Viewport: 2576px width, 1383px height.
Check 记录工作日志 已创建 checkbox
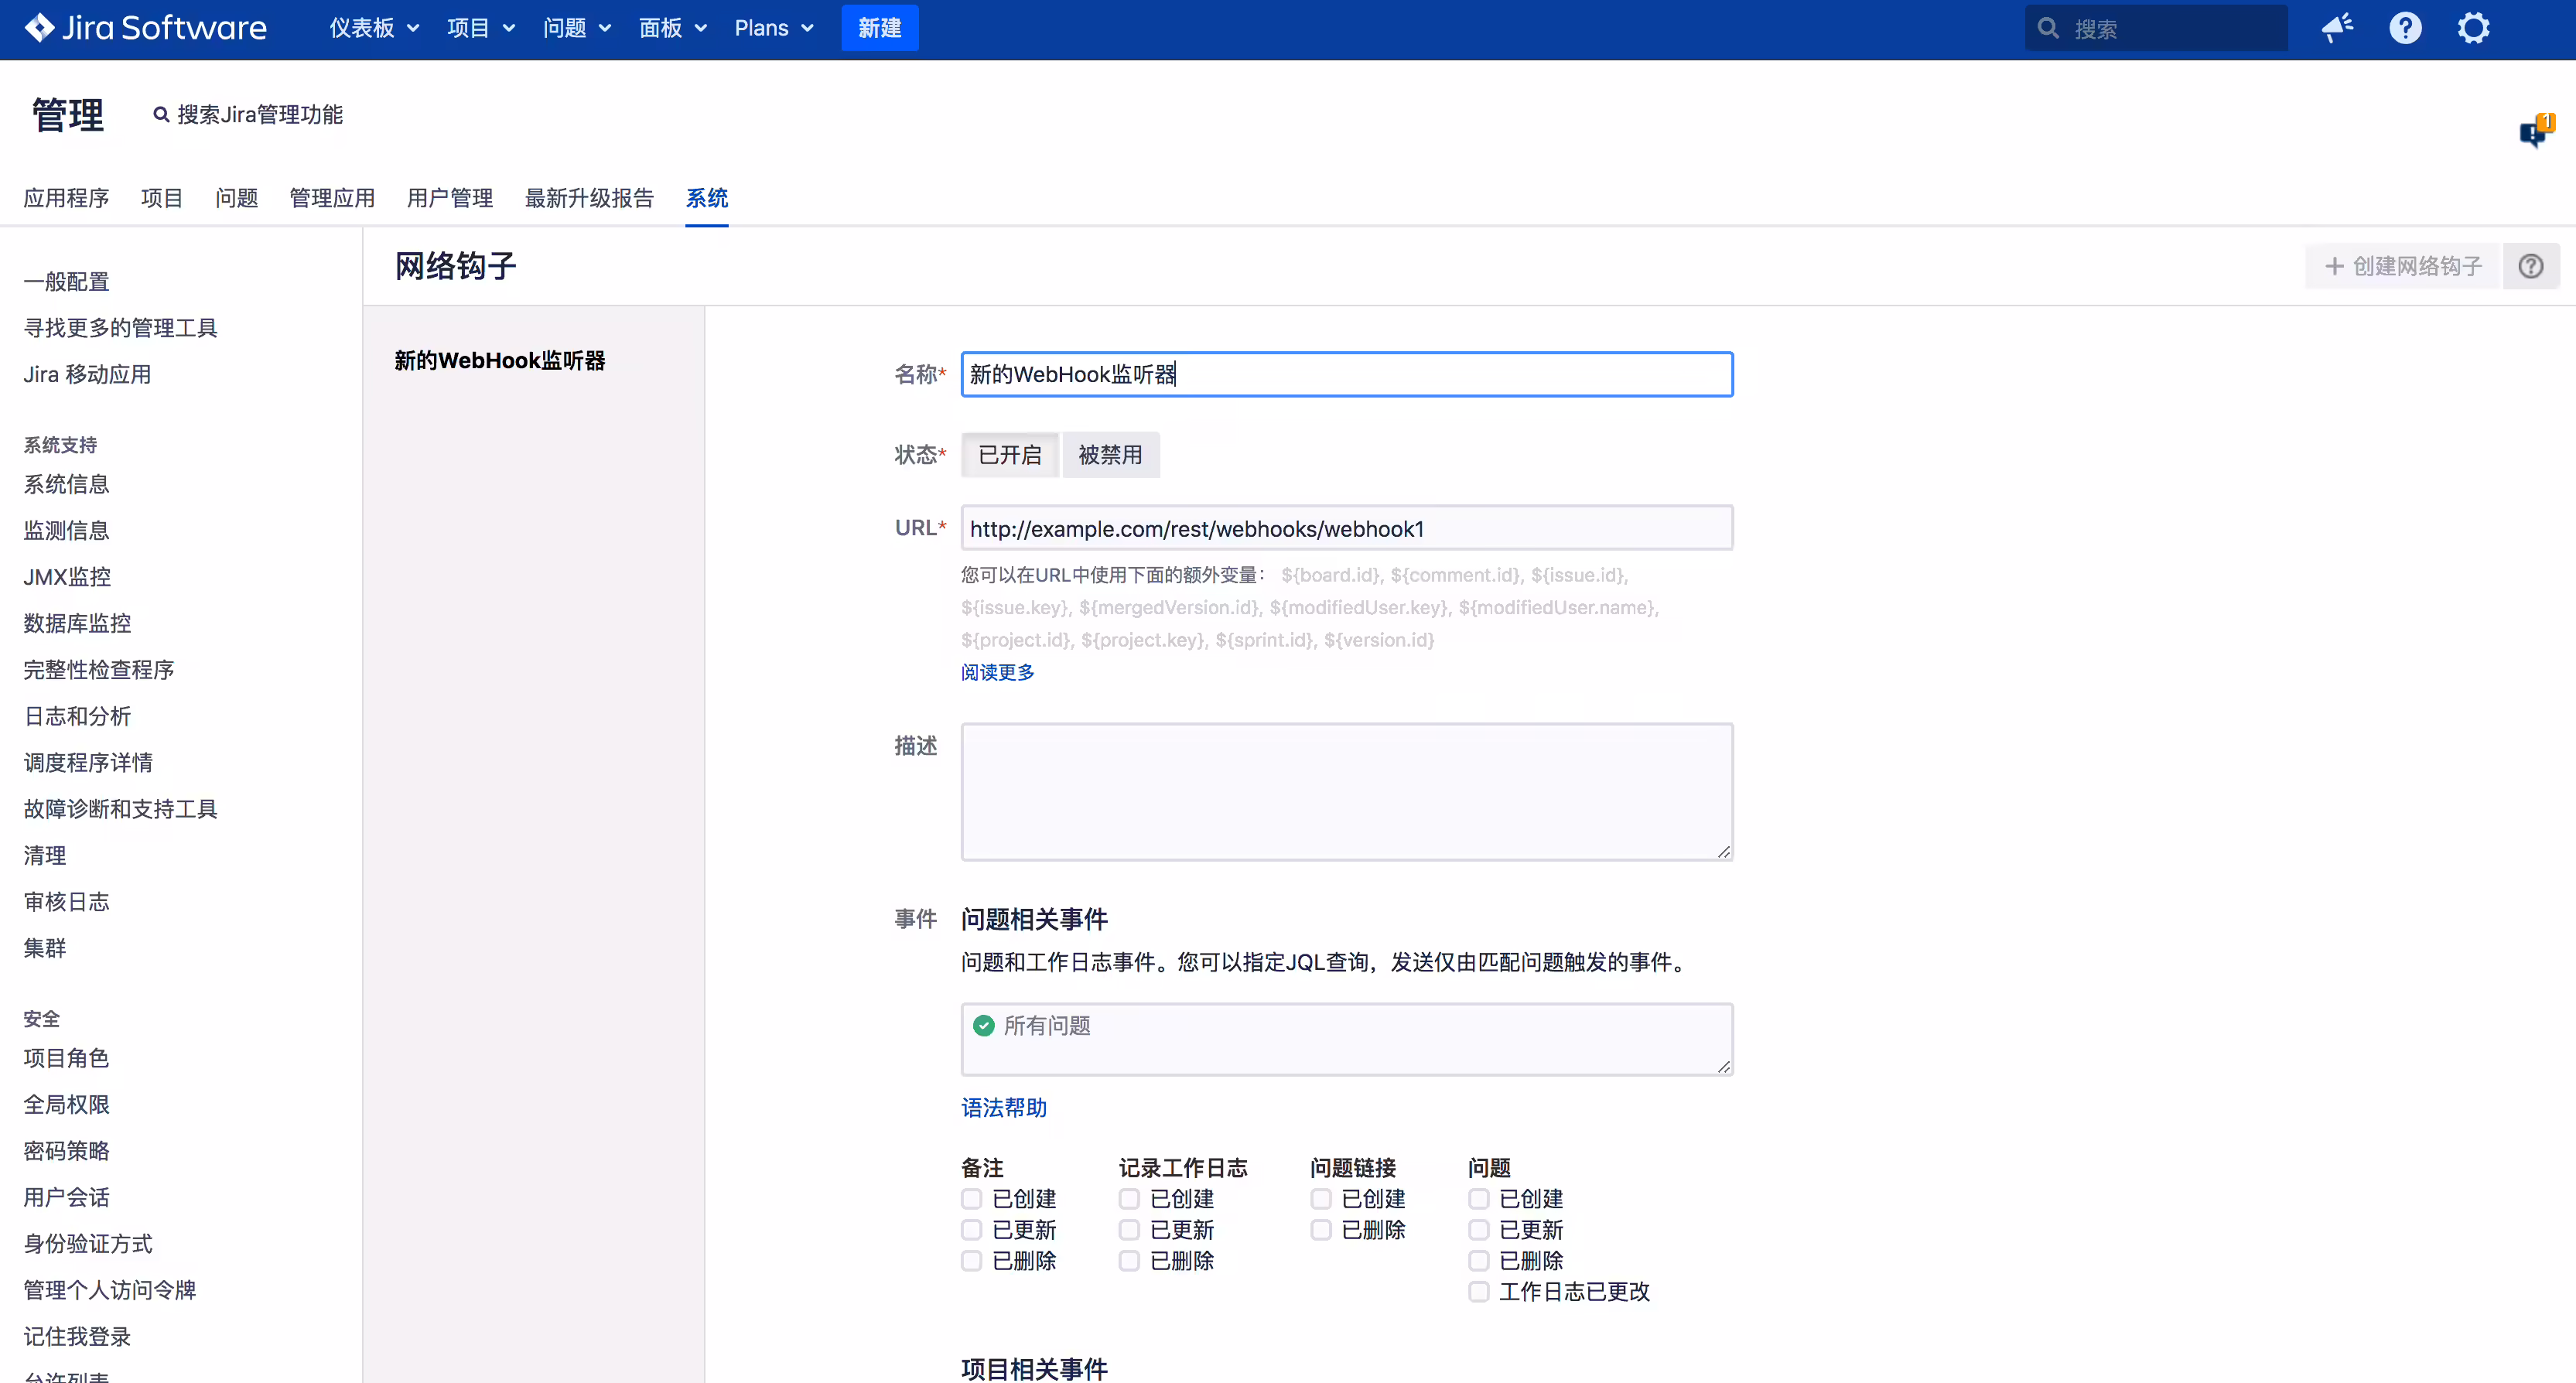tap(1129, 1198)
